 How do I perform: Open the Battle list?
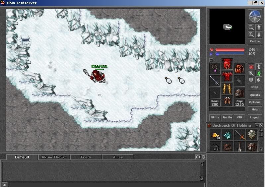point(227,117)
